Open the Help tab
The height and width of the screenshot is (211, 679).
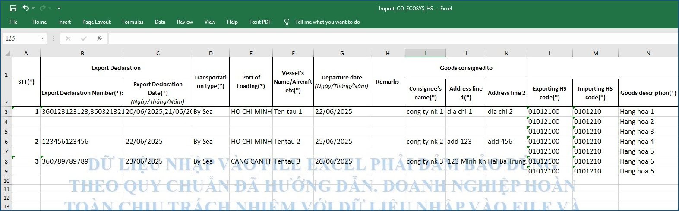pos(232,22)
